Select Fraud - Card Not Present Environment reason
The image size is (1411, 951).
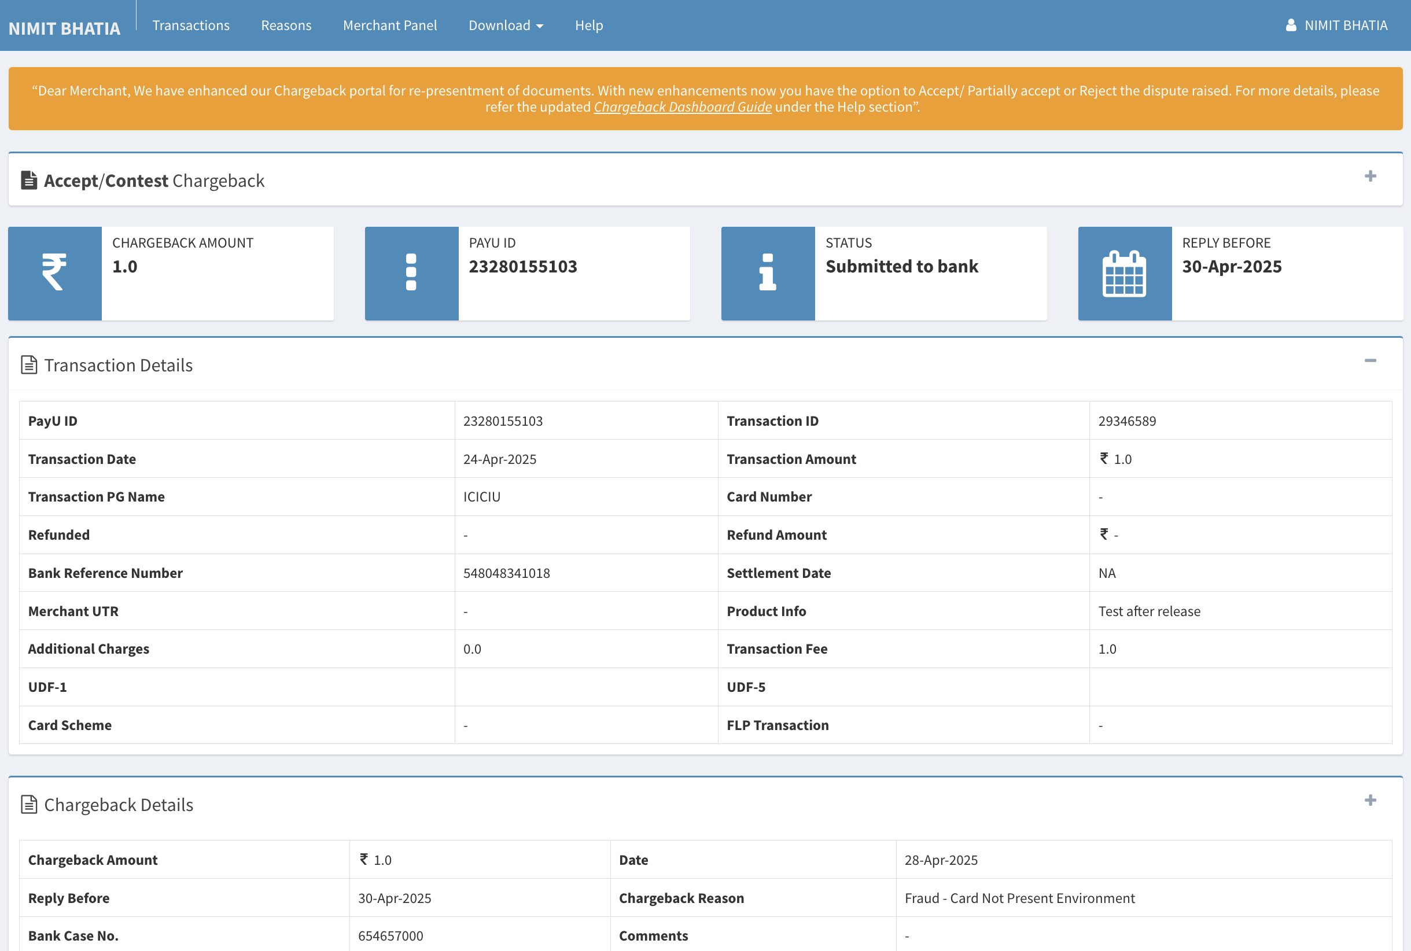(x=1020, y=898)
